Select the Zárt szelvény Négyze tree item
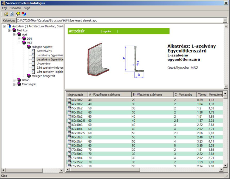The width and height of the screenshot is (230, 179). [50, 68]
